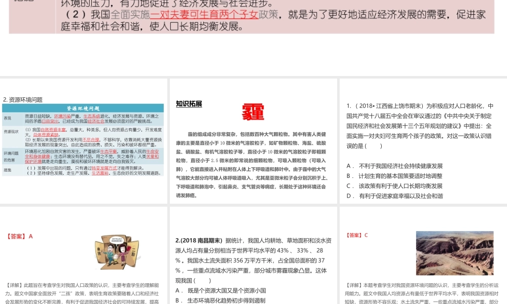
Task: Click red underlined 转变发展方式
Action: 104,168
